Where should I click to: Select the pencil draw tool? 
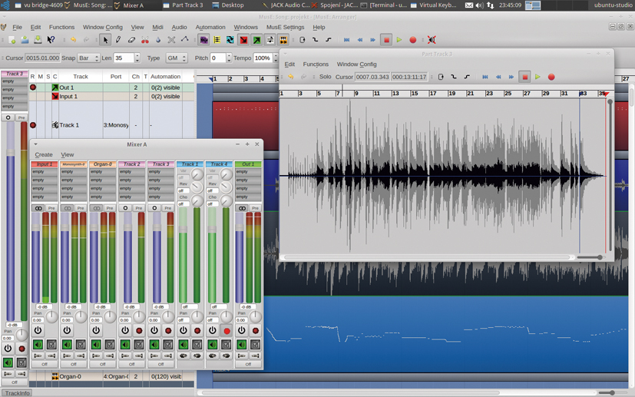click(x=118, y=40)
